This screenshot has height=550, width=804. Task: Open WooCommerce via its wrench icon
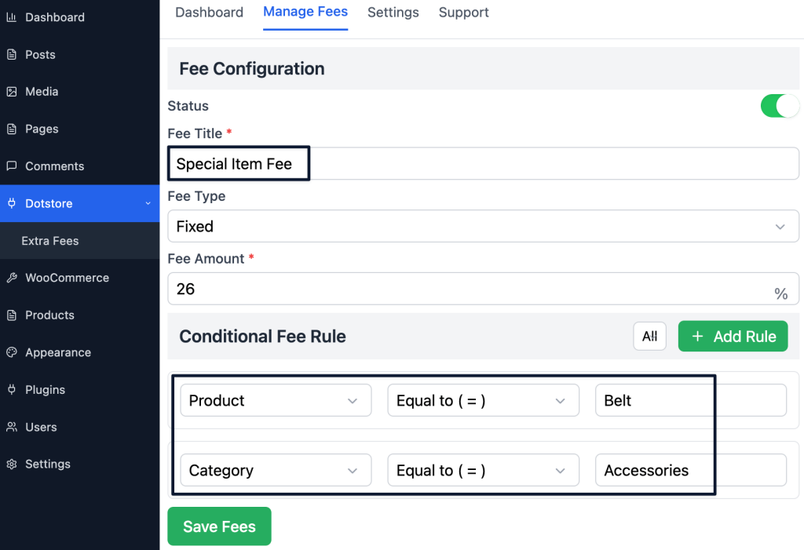pos(14,277)
